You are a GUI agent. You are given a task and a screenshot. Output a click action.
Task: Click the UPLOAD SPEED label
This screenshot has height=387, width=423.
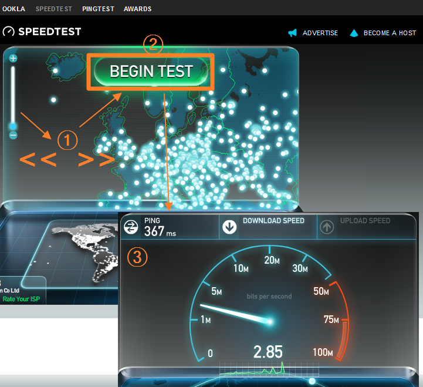click(x=365, y=221)
